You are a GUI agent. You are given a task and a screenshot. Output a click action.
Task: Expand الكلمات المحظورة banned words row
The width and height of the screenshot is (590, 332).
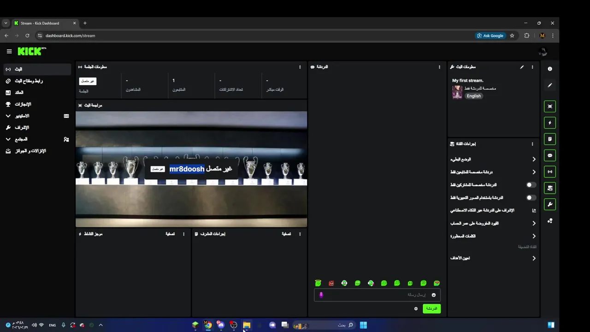coord(493,236)
